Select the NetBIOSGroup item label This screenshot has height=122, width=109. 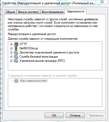[x=29, y=48]
